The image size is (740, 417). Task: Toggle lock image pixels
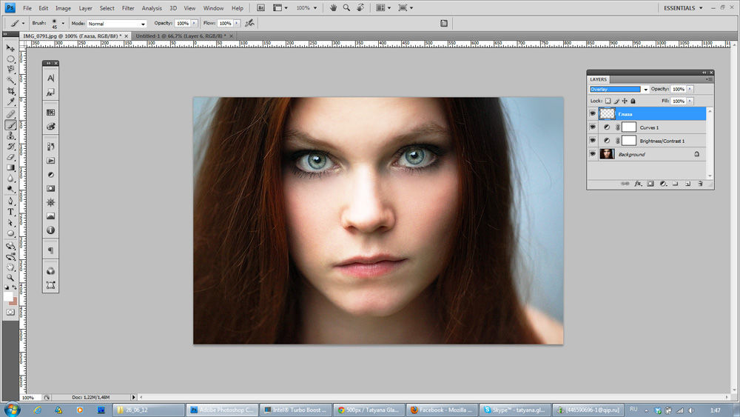[616, 101]
